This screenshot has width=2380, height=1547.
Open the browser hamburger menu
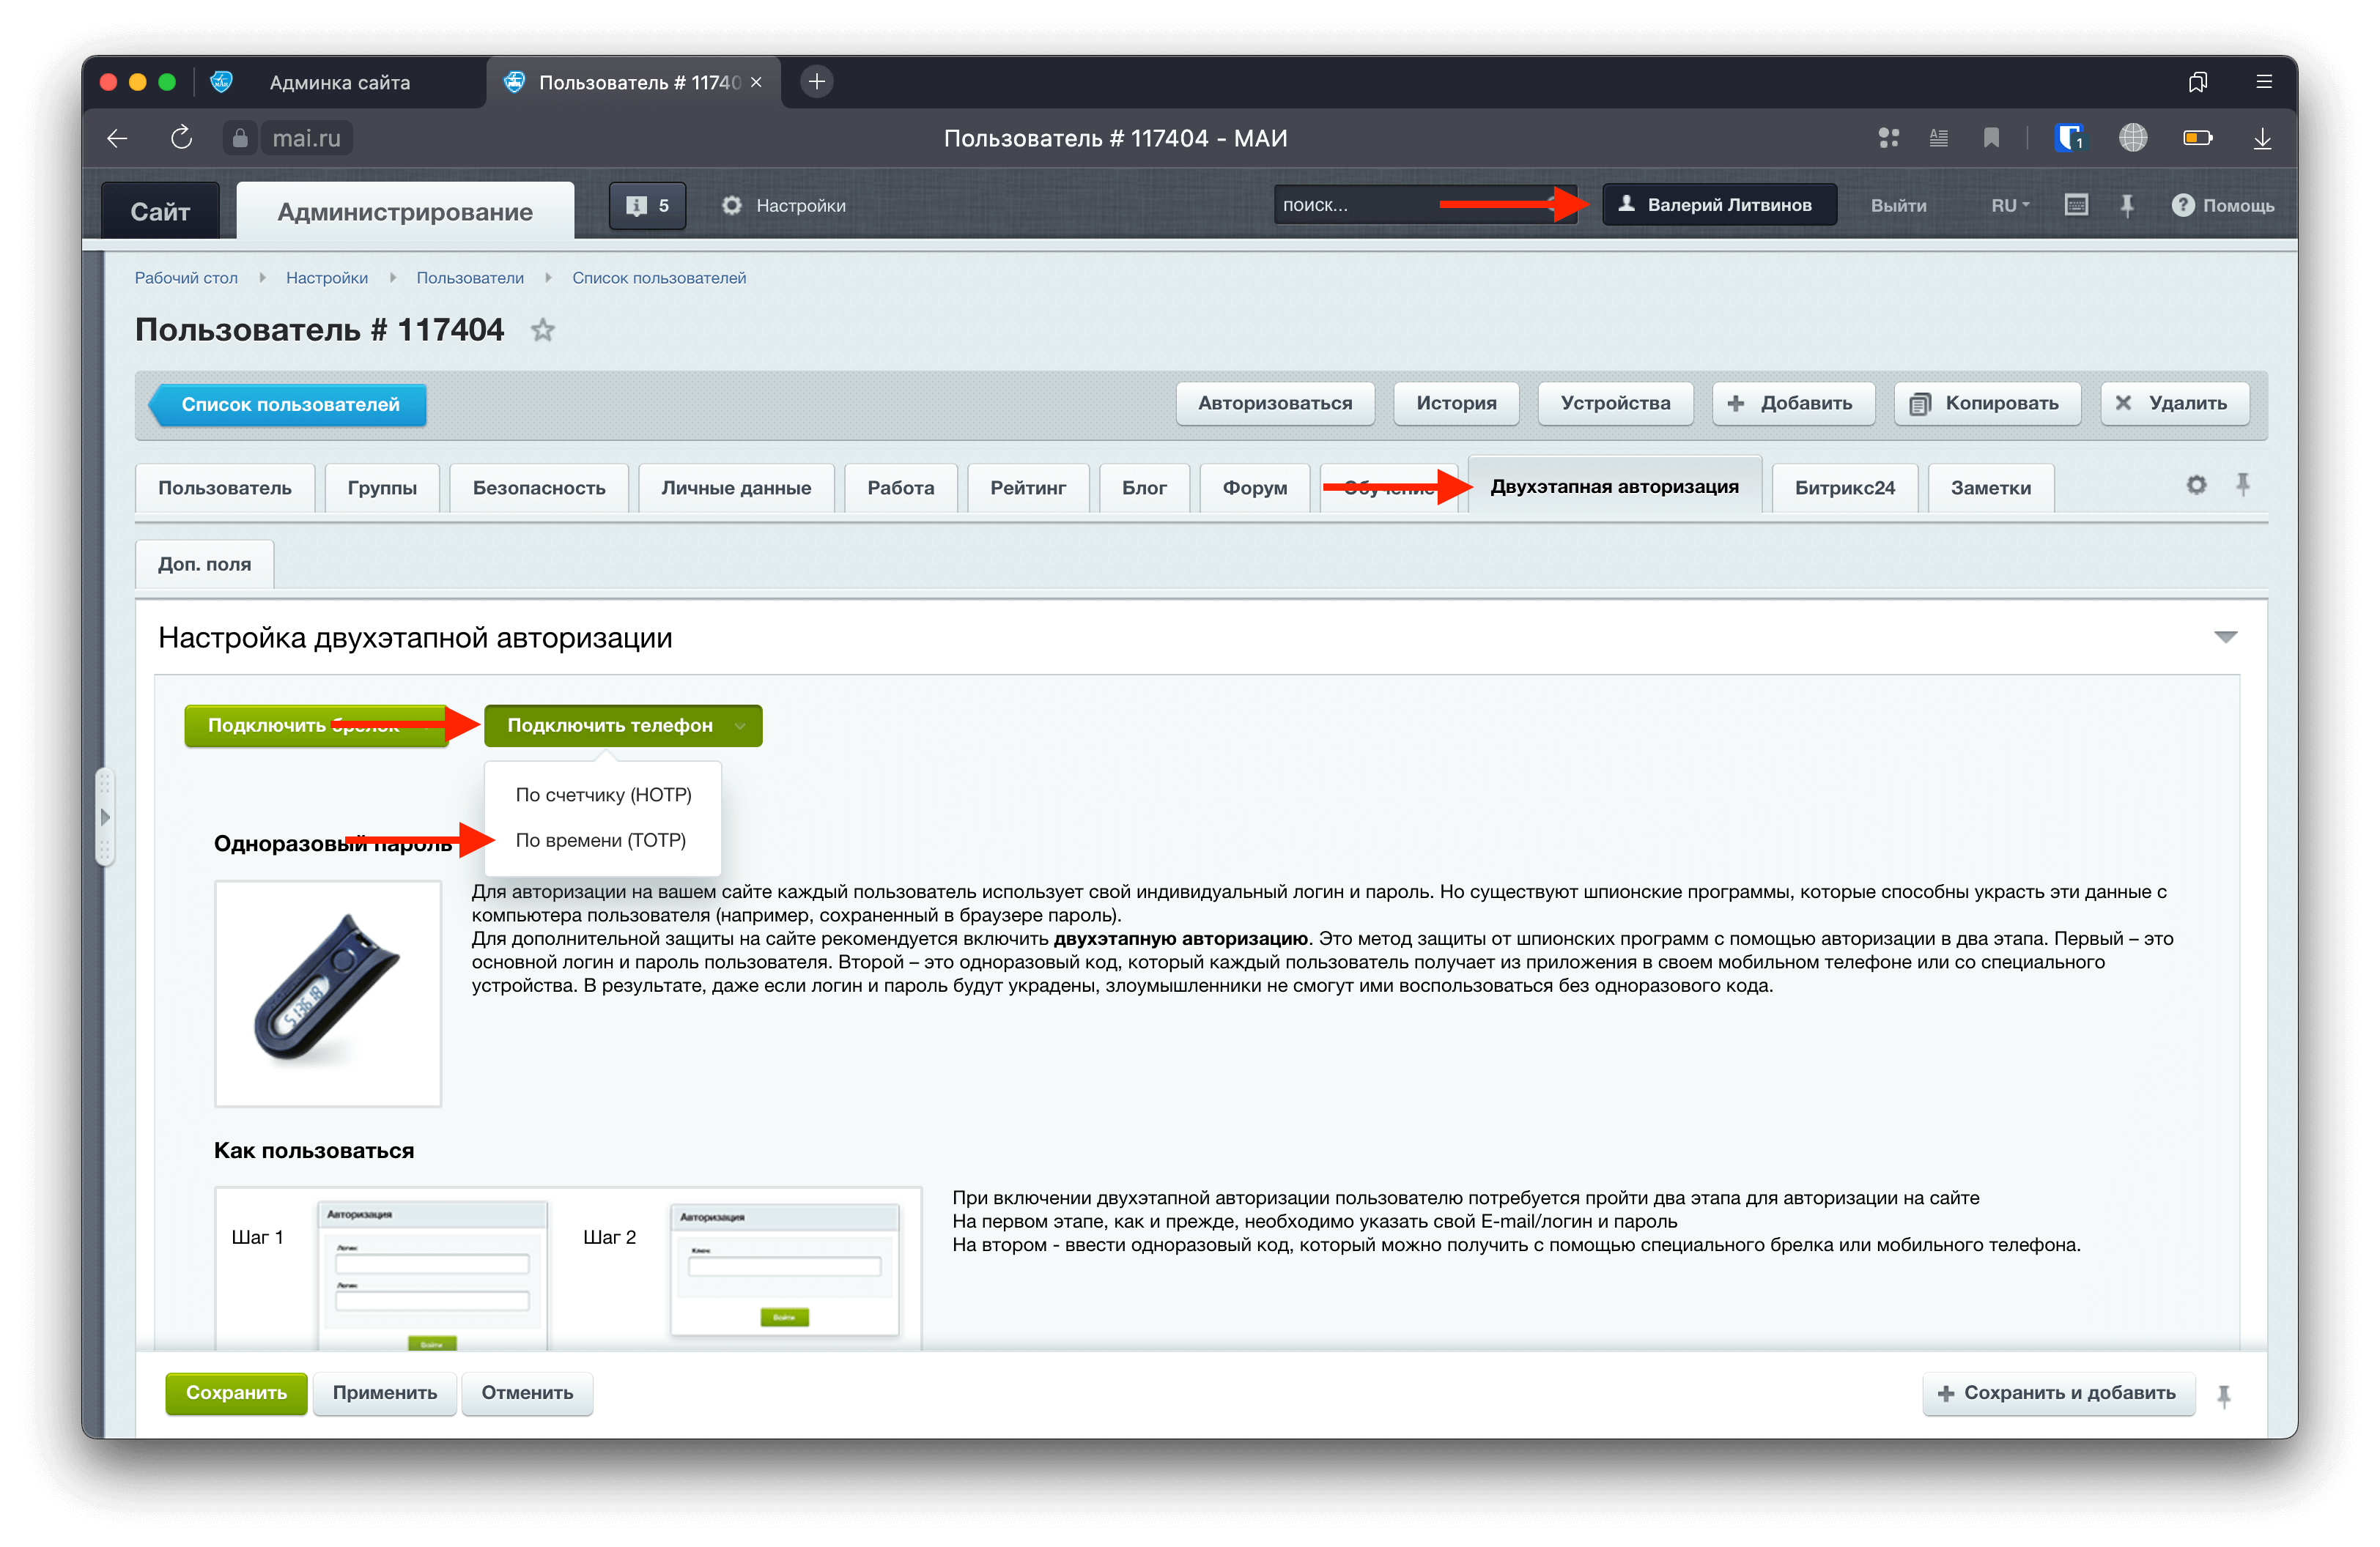[x=2264, y=82]
